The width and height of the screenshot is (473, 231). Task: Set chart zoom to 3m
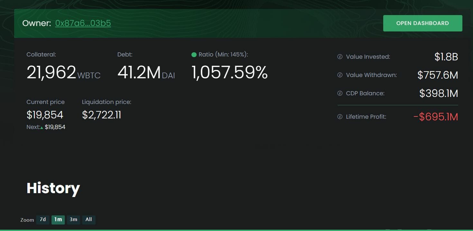click(x=73, y=219)
